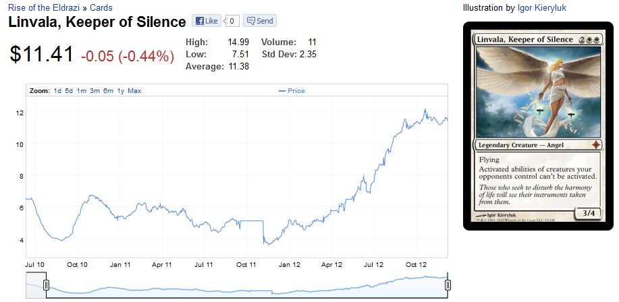Click the right range slider handle

coord(448,286)
